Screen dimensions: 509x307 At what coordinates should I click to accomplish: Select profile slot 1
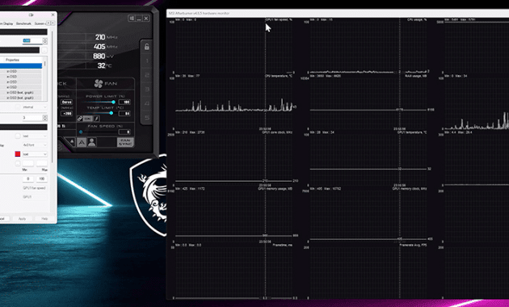point(147,61)
